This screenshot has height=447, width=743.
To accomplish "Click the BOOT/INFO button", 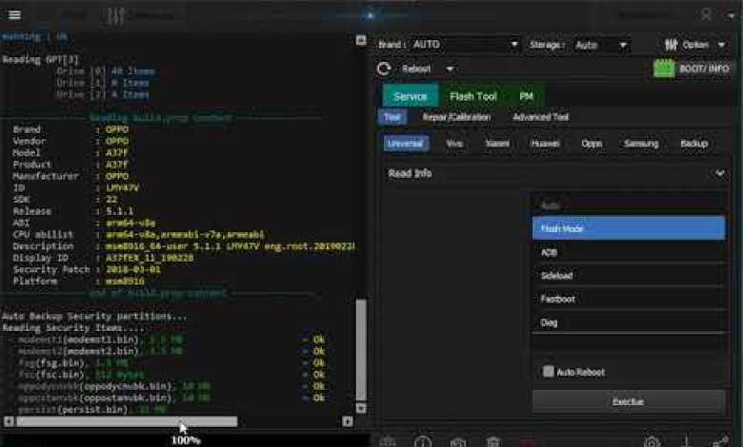I will coord(692,68).
